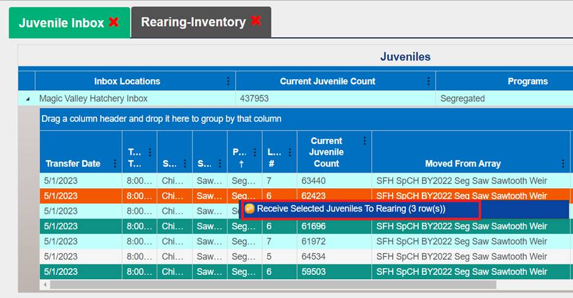Open Inbox Locations column options menu
The image size is (573, 298).
coord(228,81)
